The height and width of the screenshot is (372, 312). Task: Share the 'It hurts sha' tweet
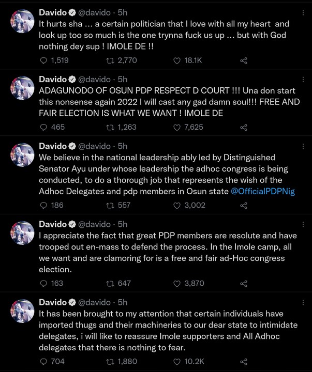244,60
